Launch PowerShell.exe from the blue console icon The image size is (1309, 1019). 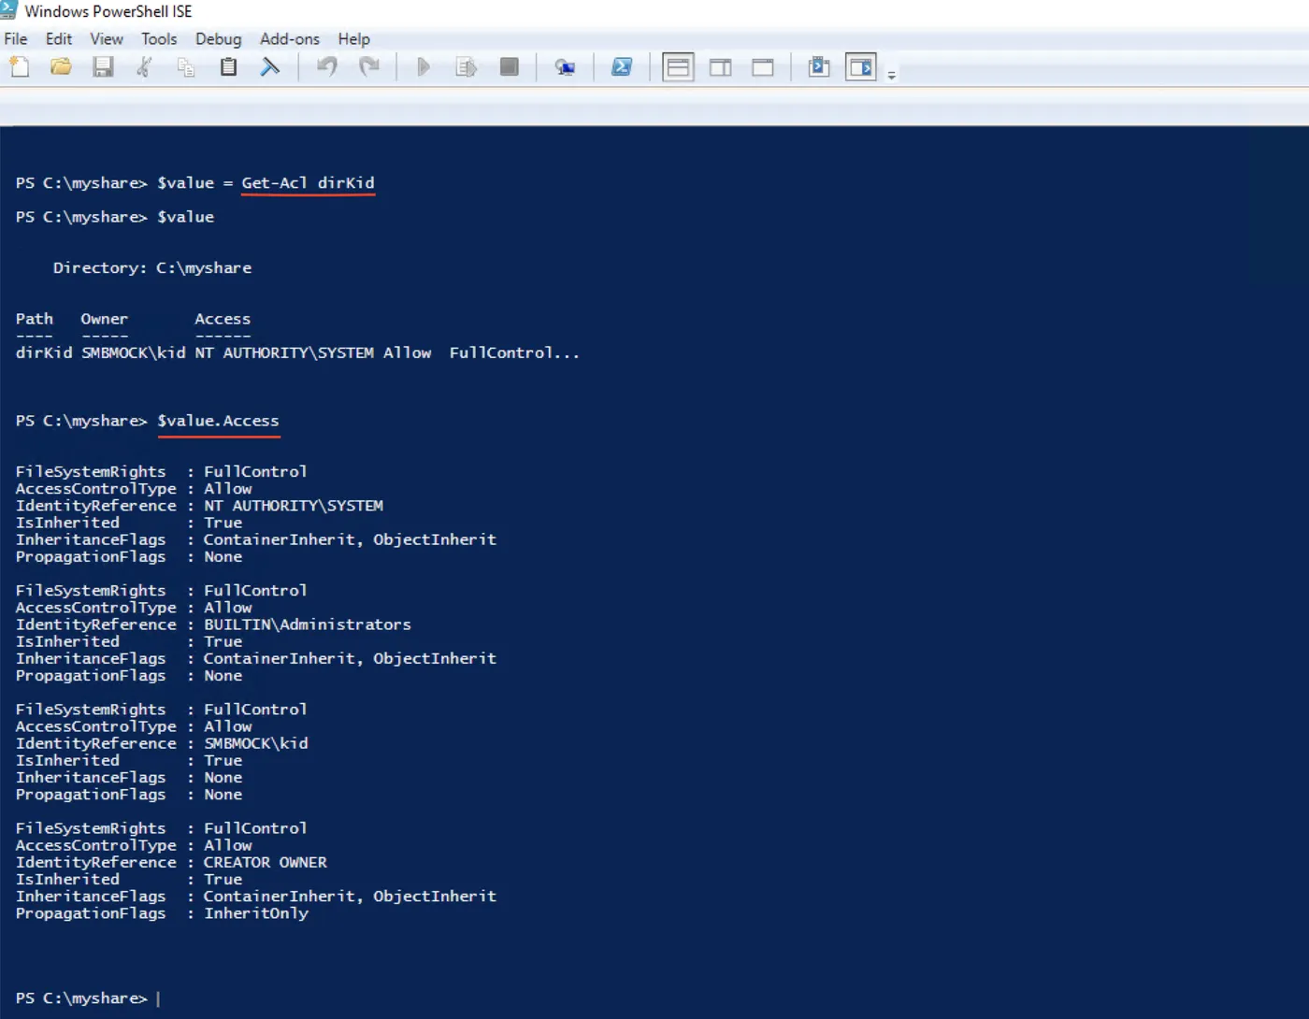[x=622, y=67]
